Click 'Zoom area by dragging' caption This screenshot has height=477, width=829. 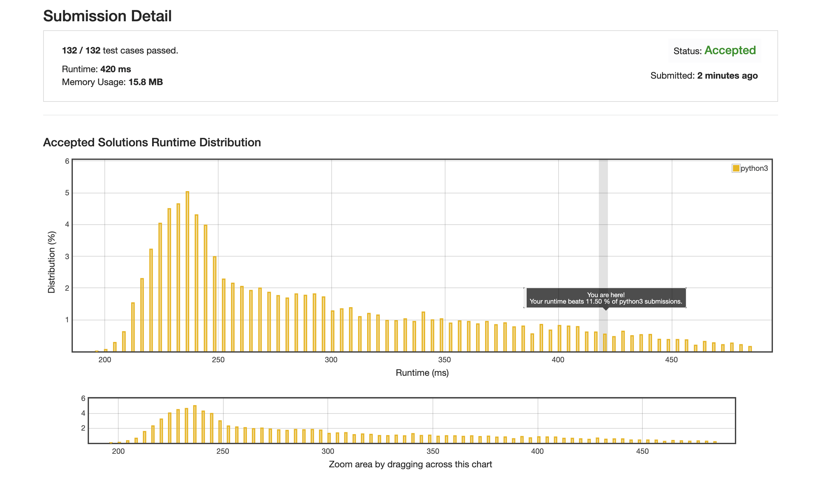click(410, 464)
